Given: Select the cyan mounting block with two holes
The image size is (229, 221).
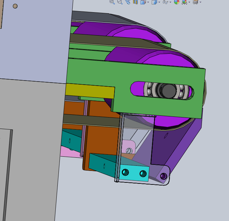Looking at the screenshot, I should point(134,173).
